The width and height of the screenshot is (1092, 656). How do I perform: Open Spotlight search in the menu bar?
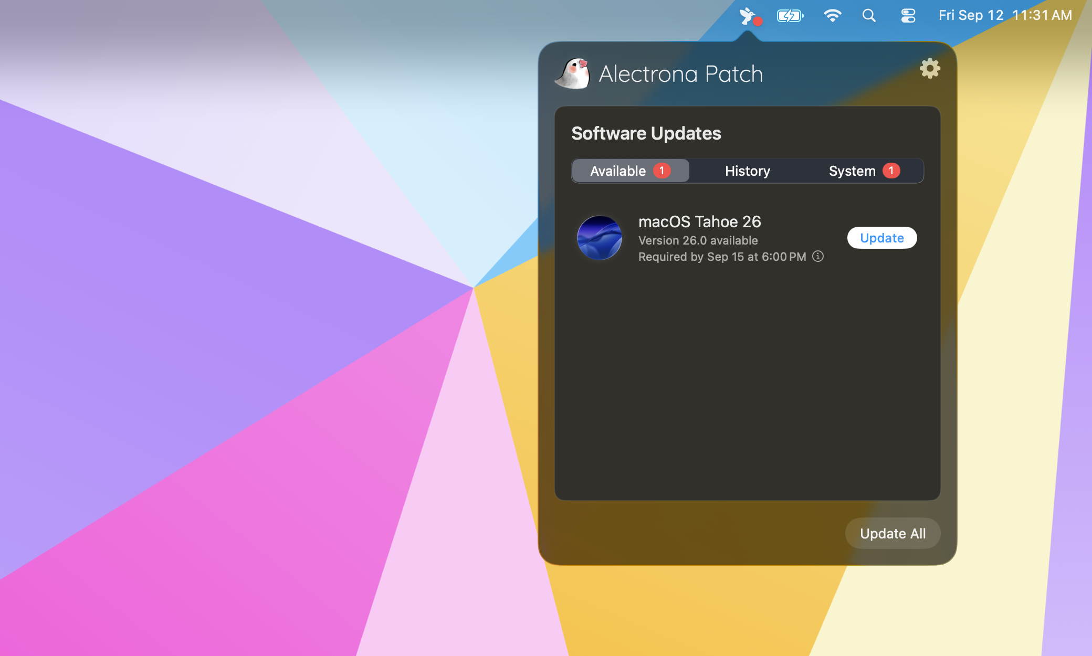tap(869, 16)
